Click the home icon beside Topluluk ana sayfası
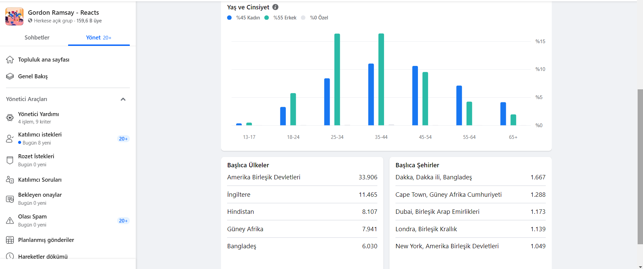 10,60
